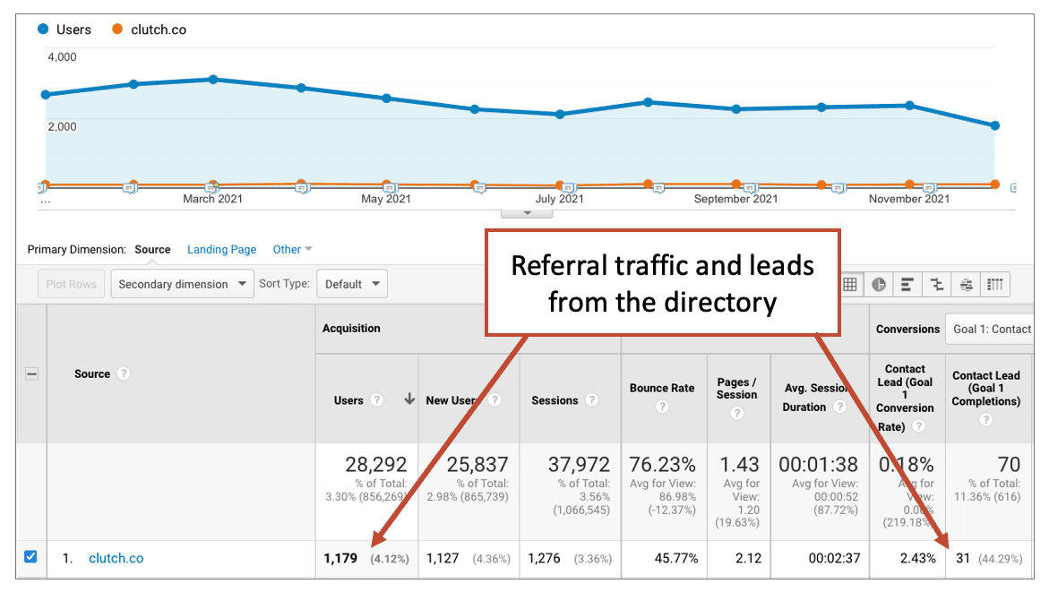Open the help icon under Pages / Session
Viewport: 1049px width, 592px height.
[736, 413]
